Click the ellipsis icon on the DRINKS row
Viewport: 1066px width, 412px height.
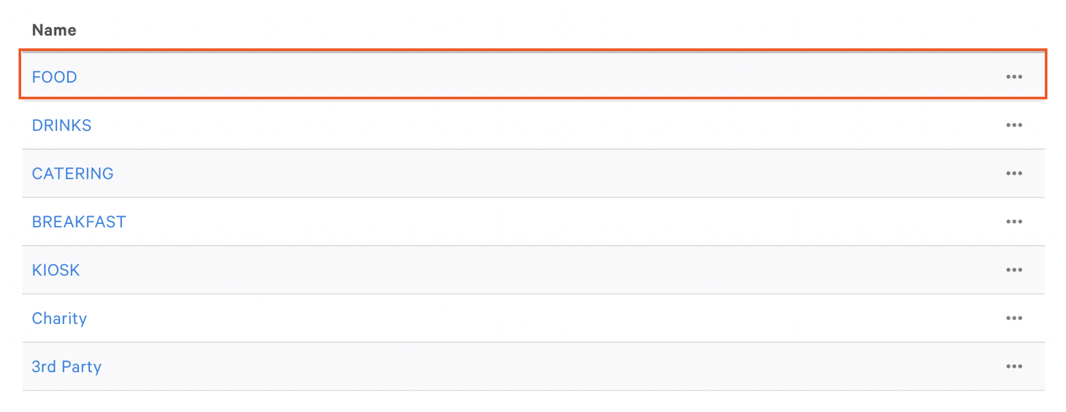pos(1014,125)
